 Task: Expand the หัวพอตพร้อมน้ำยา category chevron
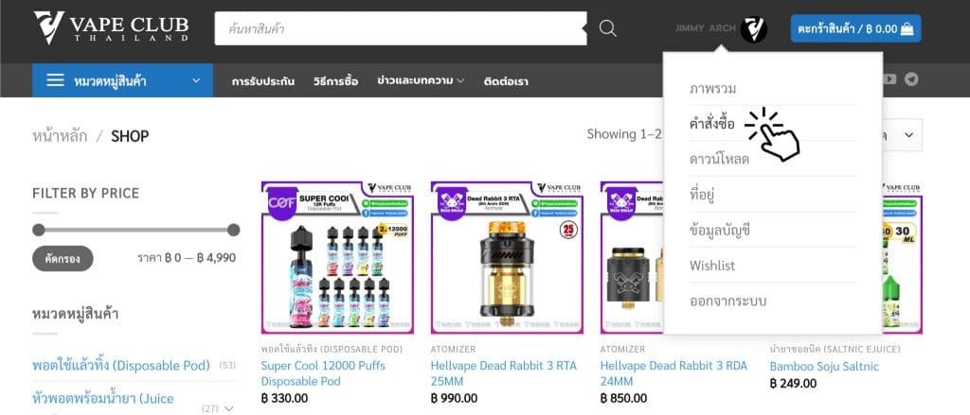coord(229,408)
